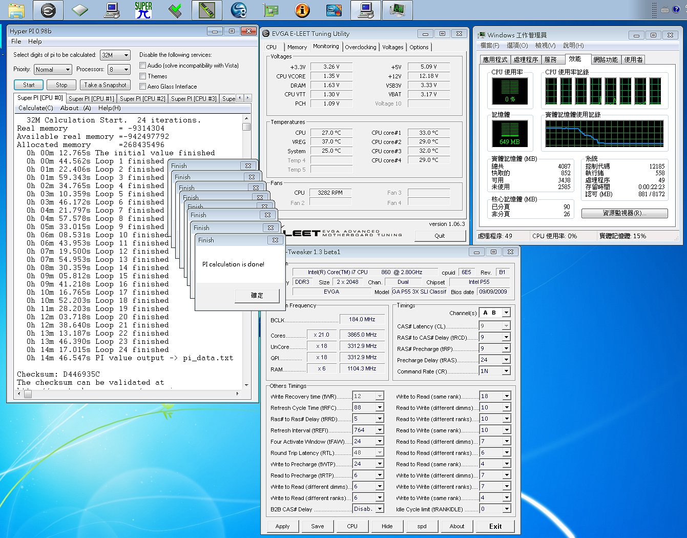Viewport: 687px width, 538px height.
Task: Switch to the Options tab in E-LEET
Action: coord(419,47)
